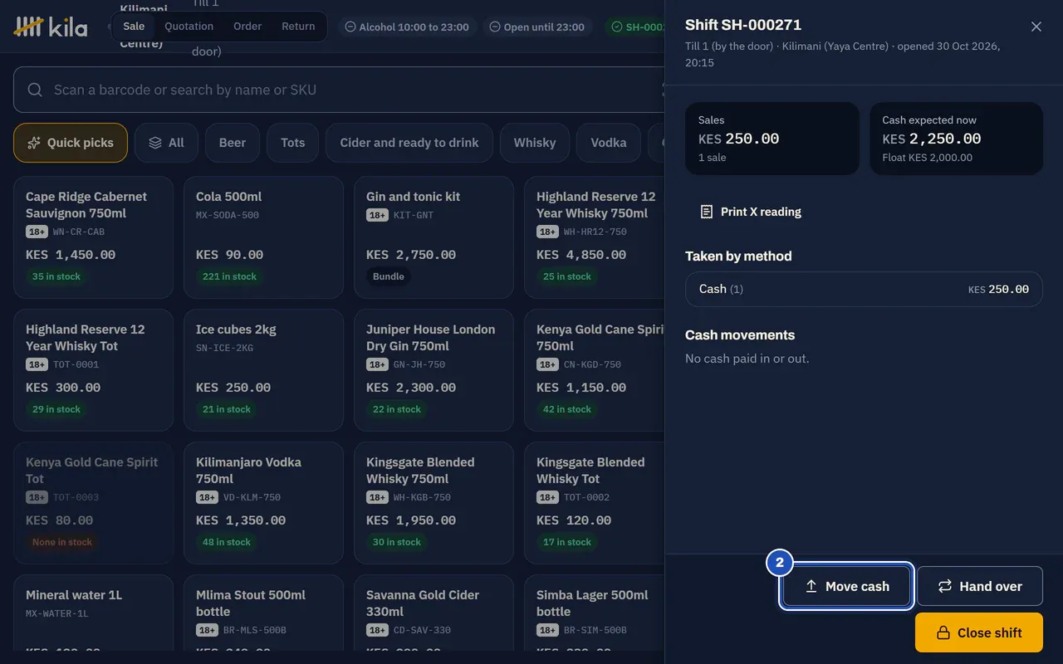Viewport: 1063px width, 664px height.
Task: Click the Quick picks sparkle icon
Action: [x=34, y=143]
